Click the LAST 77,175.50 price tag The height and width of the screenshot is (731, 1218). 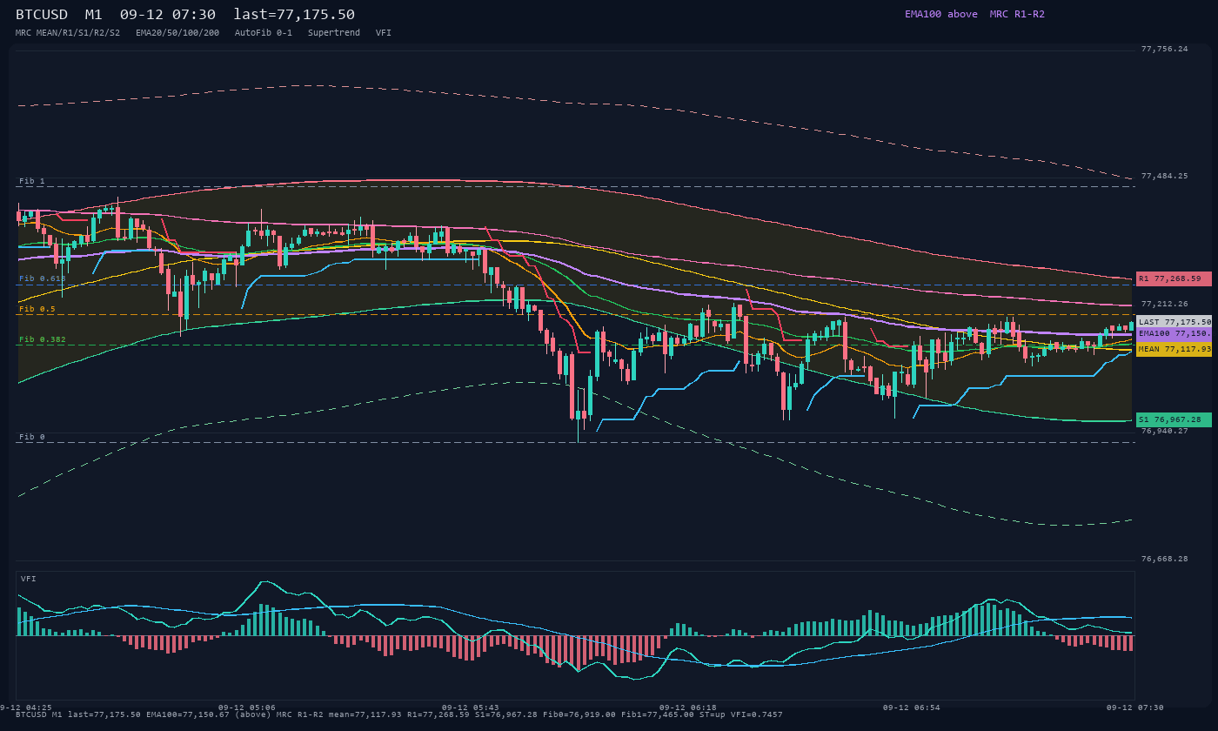(x=1174, y=321)
